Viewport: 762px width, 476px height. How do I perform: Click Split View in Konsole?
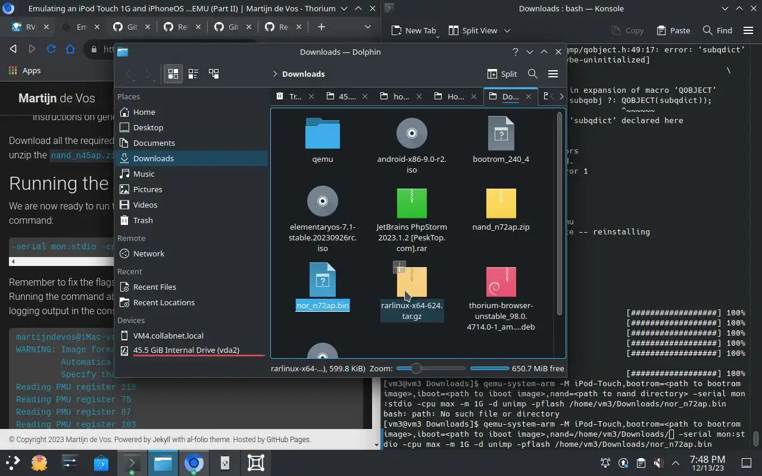pyautogui.click(x=473, y=30)
